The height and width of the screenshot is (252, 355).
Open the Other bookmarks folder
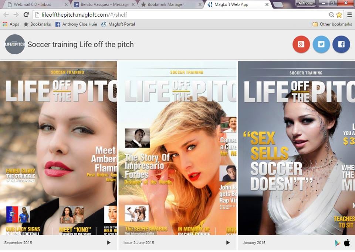(x=332, y=24)
